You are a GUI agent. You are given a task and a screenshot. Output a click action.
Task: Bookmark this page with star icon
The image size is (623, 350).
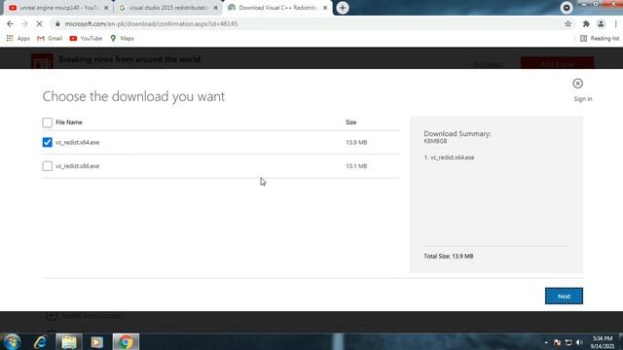(568, 23)
